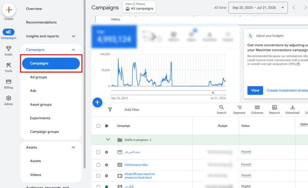The width and height of the screenshot is (308, 188).
Task: Click the home icon in All campaigns view
Action: click(x=128, y=9)
